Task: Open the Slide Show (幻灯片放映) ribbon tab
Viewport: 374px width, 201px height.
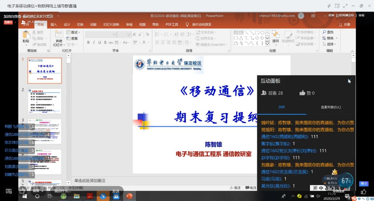Action: 111,25
